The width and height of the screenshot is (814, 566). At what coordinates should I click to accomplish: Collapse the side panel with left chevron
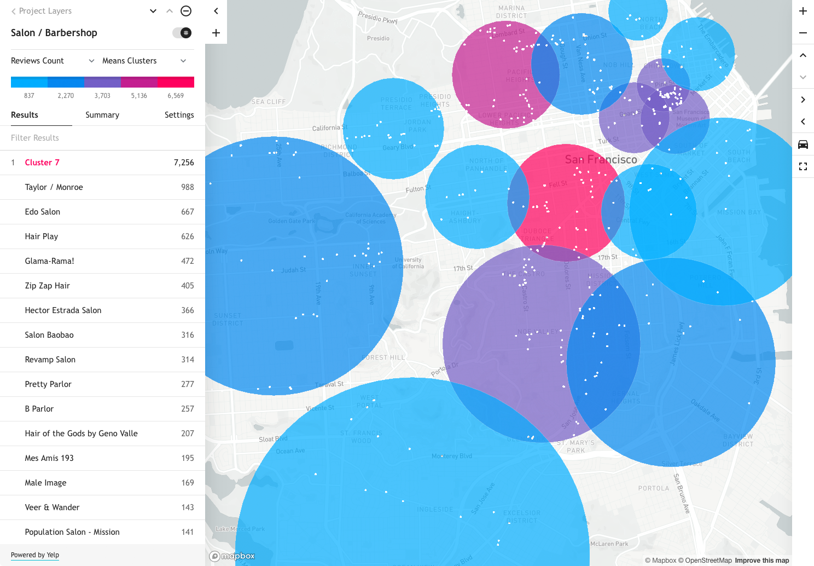pos(216,11)
